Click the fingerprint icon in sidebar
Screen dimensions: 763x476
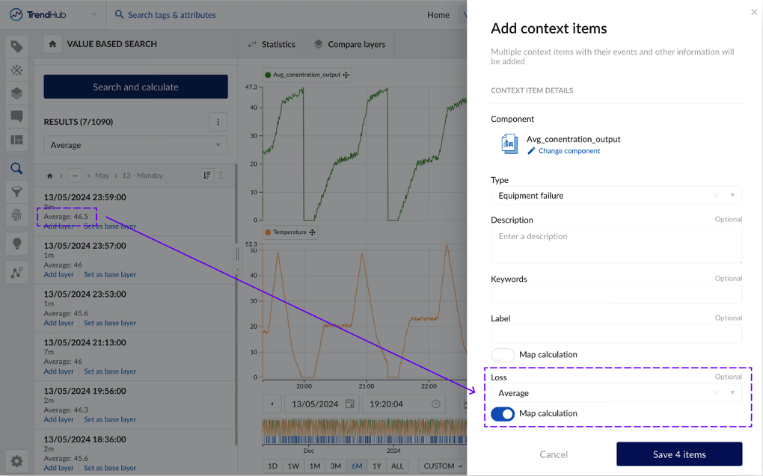pyautogui.click(x=16, y=216)
